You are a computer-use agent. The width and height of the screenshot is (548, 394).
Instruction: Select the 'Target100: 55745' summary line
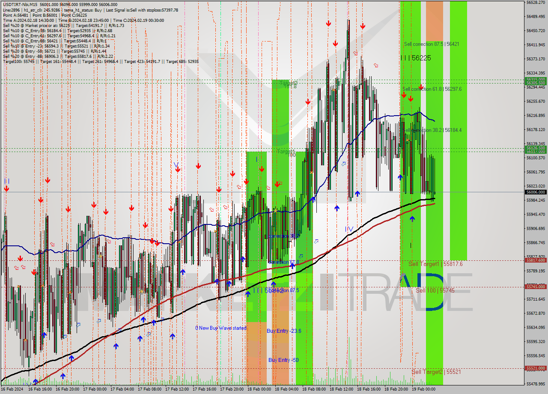tap(101, 61)
